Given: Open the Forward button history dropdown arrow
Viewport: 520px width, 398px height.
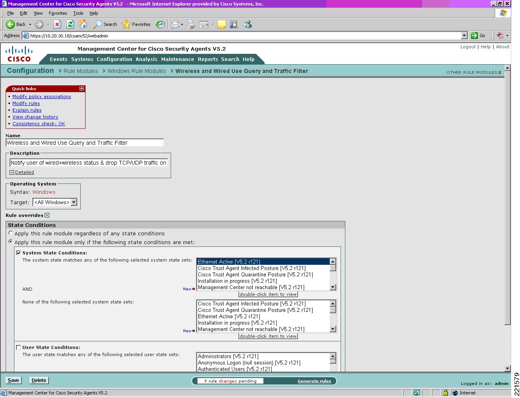Looking at the screenshot, I should coord(48,25).
